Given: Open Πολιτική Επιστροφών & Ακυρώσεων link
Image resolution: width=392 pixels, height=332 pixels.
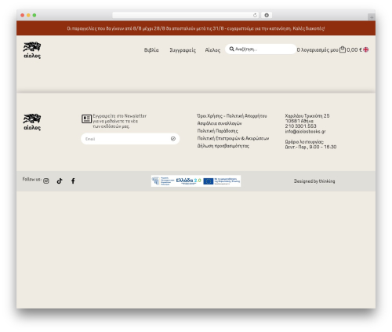Looking at the screenshot, I should pos(233,138).
